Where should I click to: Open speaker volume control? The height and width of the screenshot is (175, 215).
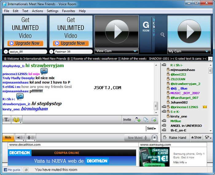(20, 137)
